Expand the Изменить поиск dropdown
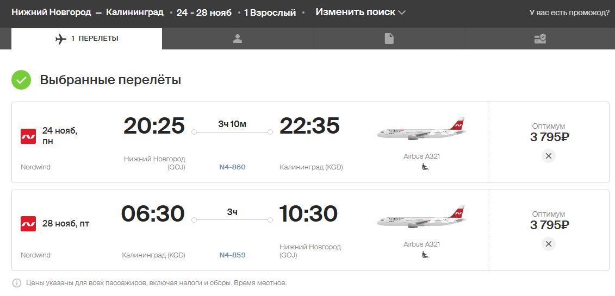Viewport: 615px width, 296px height. pyautogui.click(x=360, y=12)
